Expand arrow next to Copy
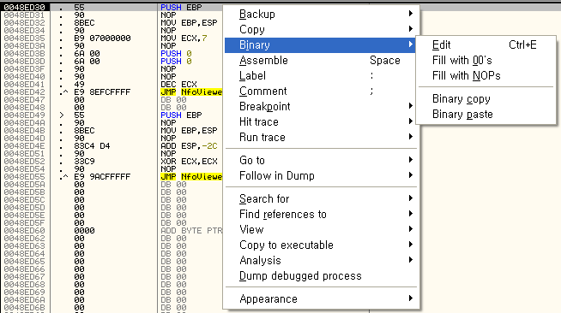This screenshot has height=313, width=561. [411, 29]
